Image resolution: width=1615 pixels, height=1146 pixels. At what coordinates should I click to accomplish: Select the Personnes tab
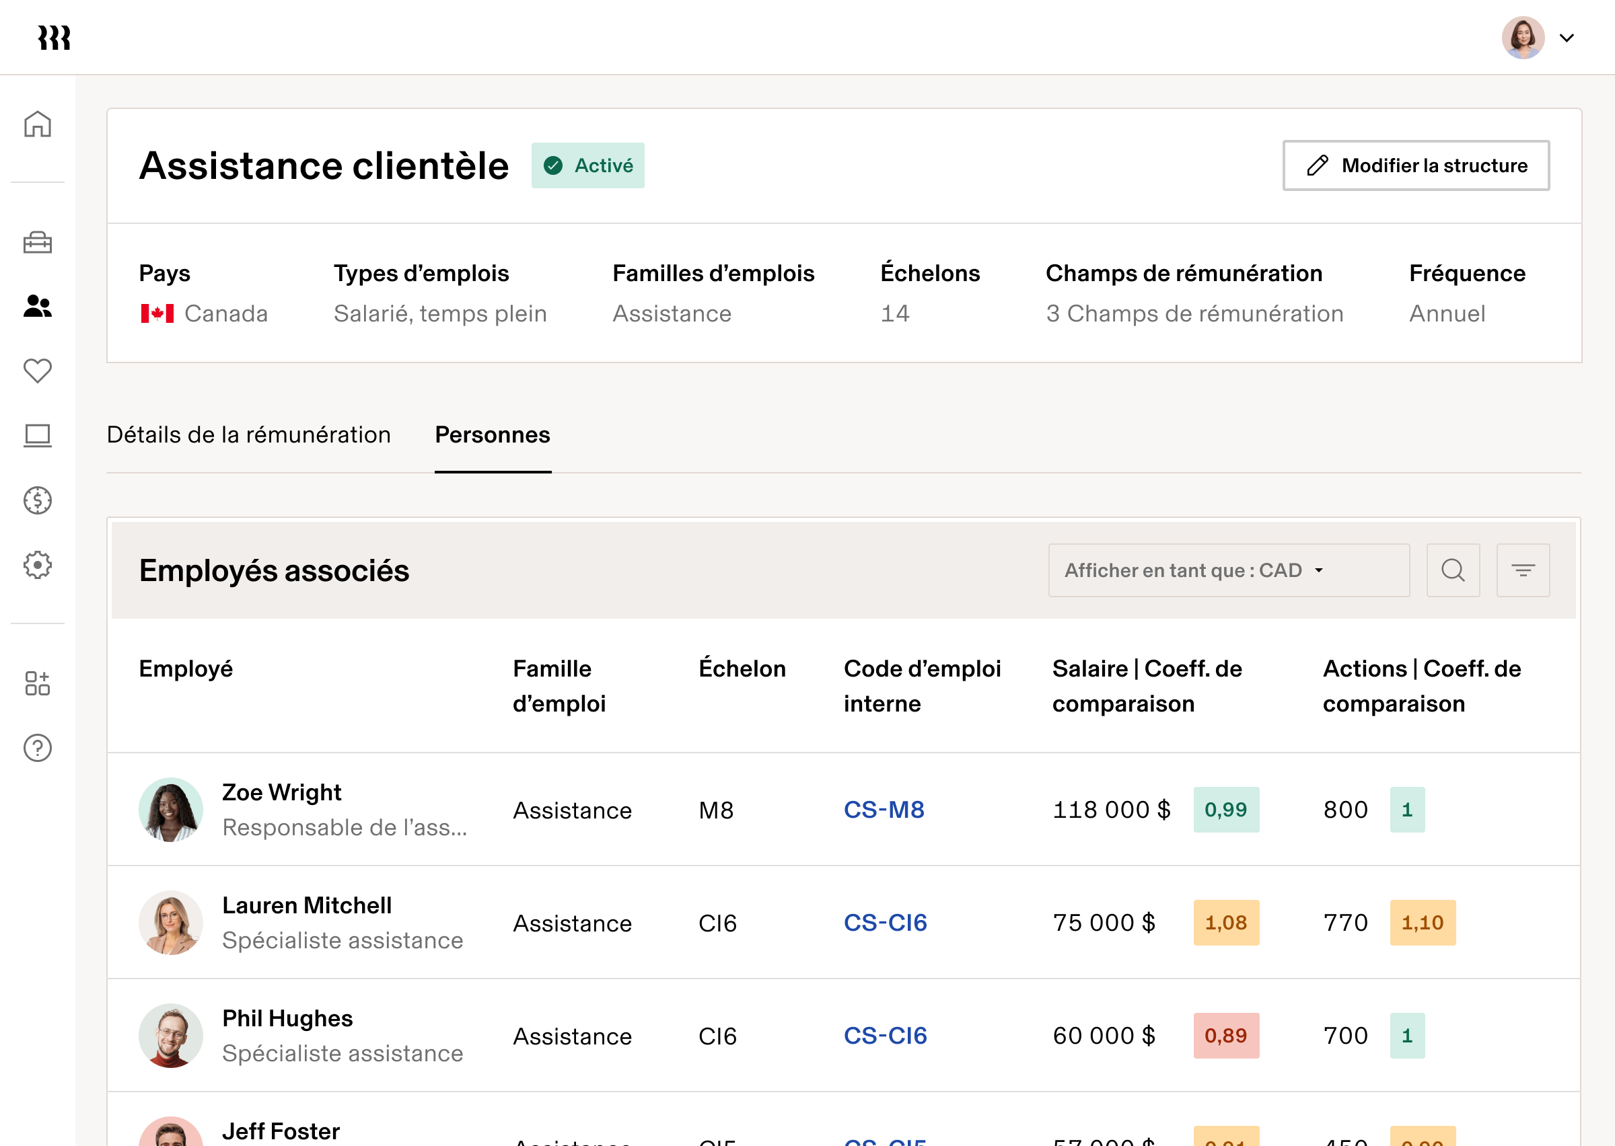[492, 434]
